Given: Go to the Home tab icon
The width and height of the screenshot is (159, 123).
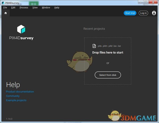Looking at the screenshot, I should tap(6, 13).
